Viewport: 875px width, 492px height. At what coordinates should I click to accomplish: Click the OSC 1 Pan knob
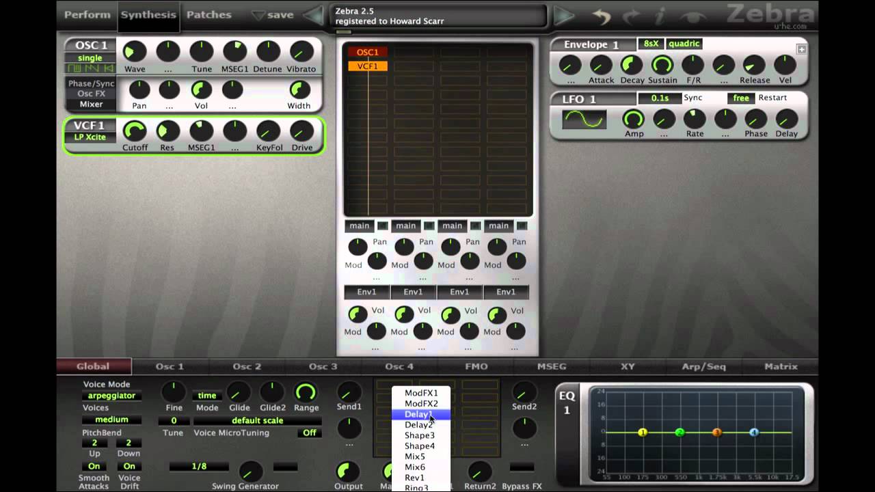pyautogui.click(x=139, y=90)
